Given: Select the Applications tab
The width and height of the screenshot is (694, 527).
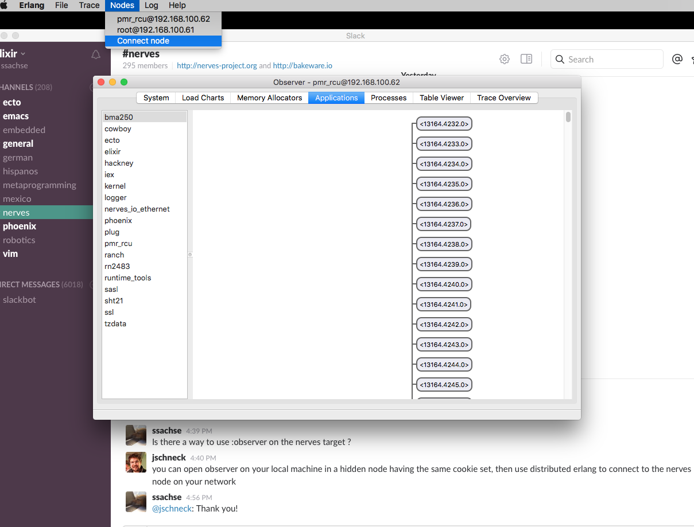Looking at the screenshot, I should (336, 97).
